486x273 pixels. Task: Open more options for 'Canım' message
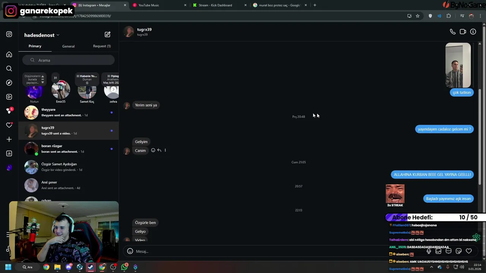(165, 151)
